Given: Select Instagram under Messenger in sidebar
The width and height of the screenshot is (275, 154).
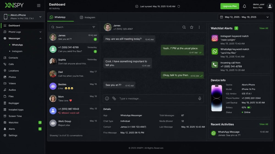Looking at the screenshot, I should (17, 51).
